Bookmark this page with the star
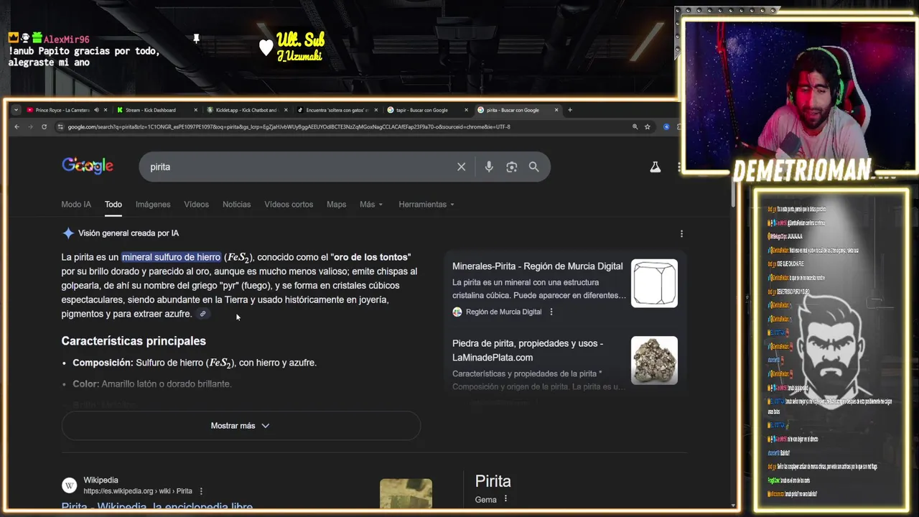The height and width of the screenshot is (517, 919). click(648, 126)
